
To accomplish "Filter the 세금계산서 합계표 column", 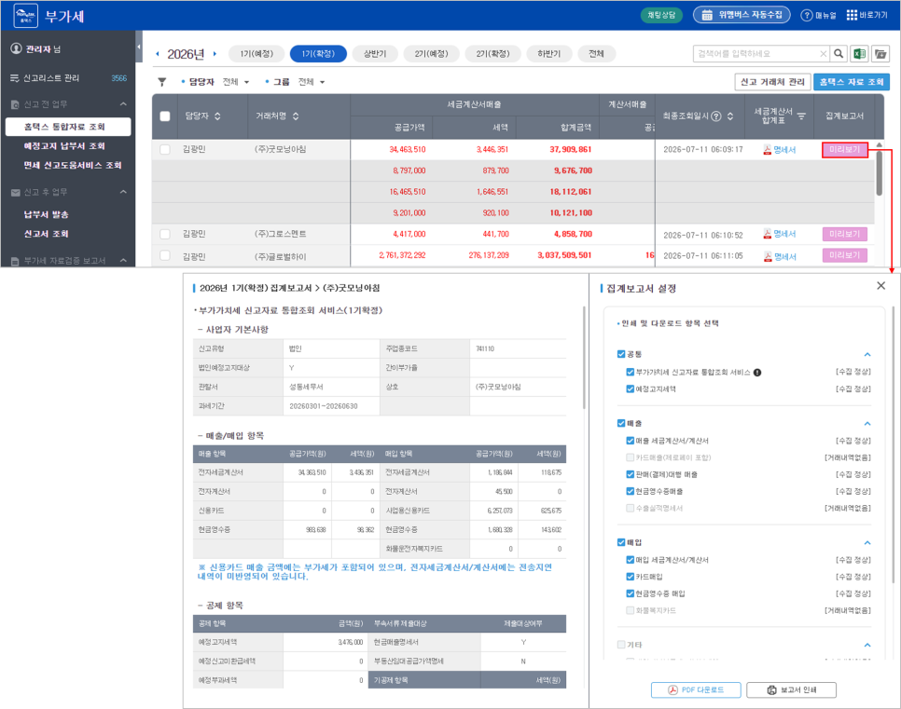I will pos(801,116).
